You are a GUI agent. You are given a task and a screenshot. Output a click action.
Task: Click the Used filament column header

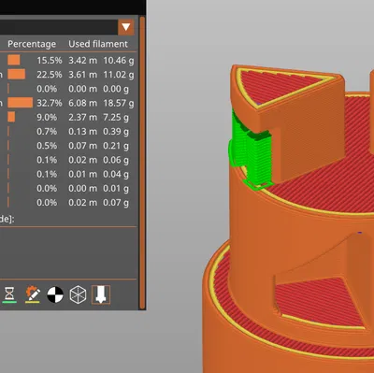pyautogui.click(x=98, y=44)
